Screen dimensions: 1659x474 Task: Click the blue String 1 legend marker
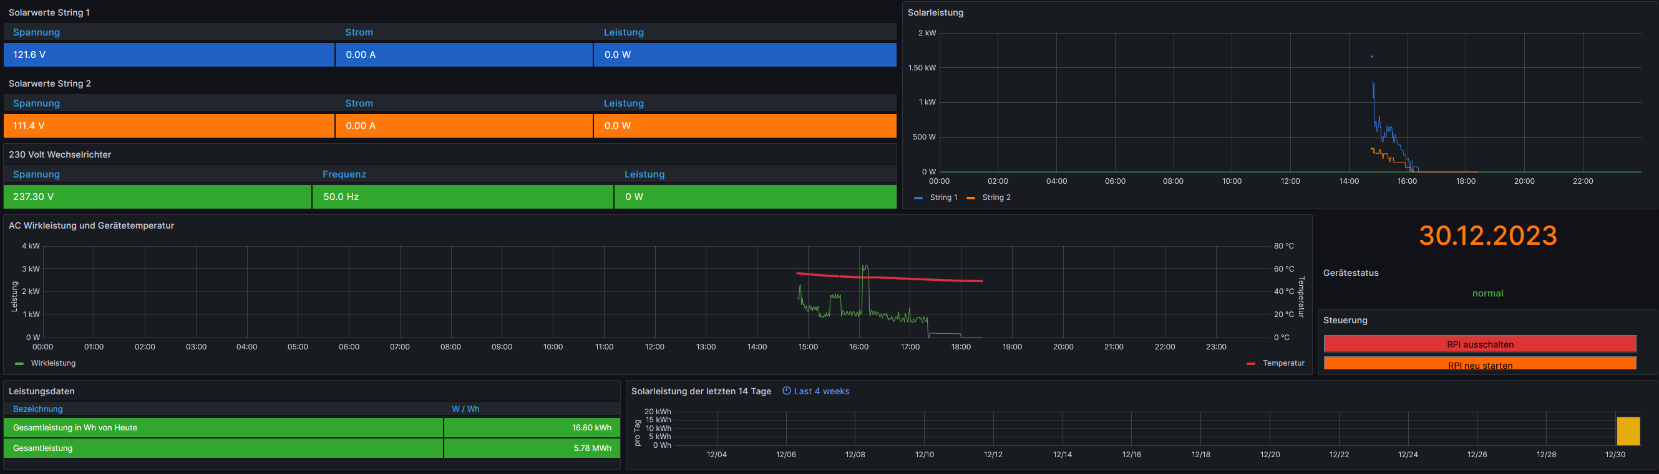[918, 198]
